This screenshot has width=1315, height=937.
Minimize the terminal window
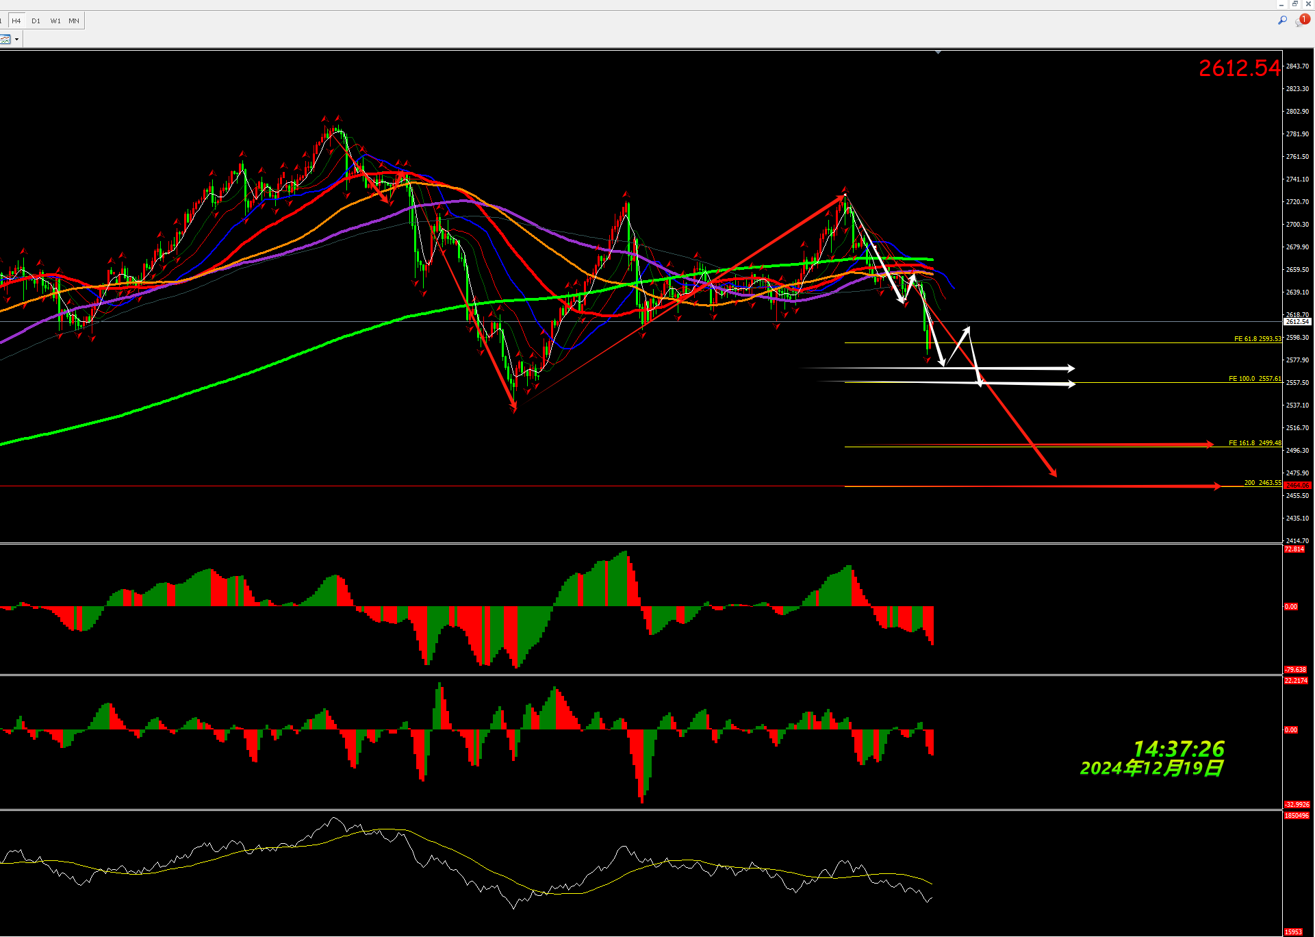(1281, 4)
